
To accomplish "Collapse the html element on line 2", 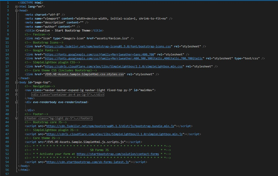I will (x=16, y=7).
